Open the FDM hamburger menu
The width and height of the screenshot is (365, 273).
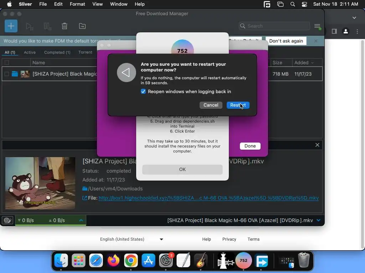pos(318,26)
